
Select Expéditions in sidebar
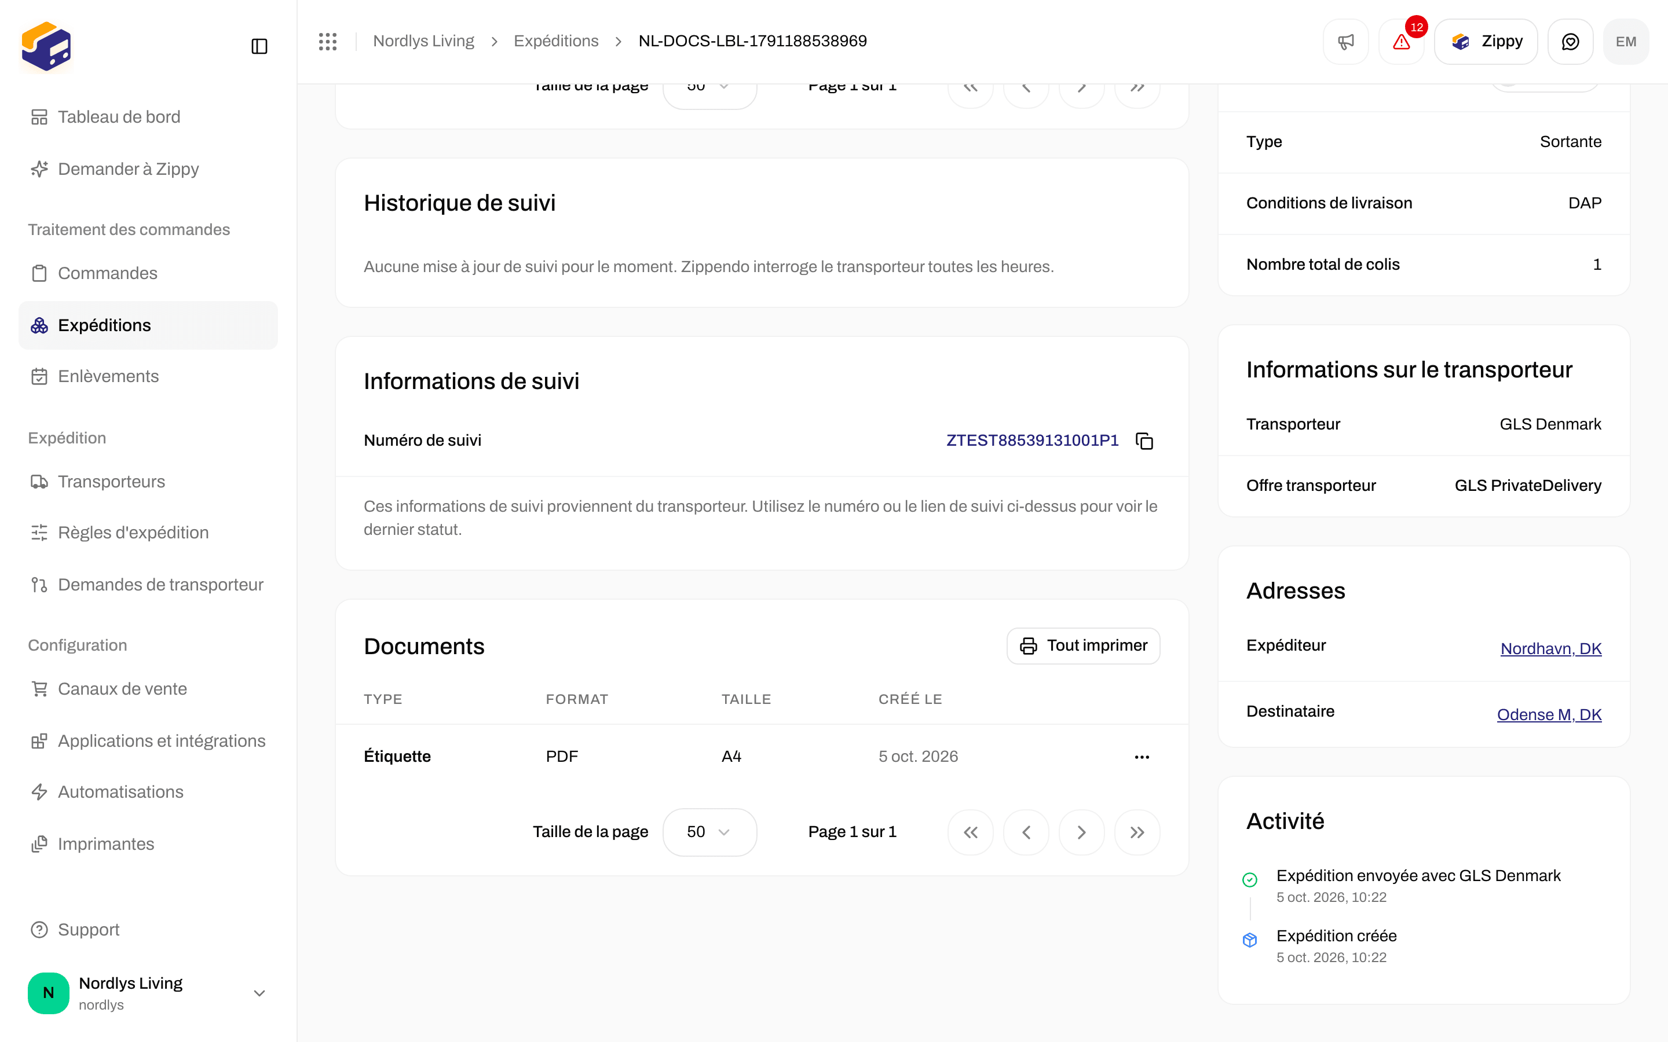pyautogui.click(x=148, y=325)
